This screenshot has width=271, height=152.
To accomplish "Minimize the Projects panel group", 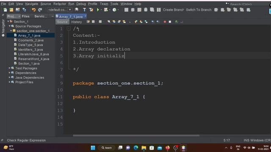I will click(x=53, y=16).
